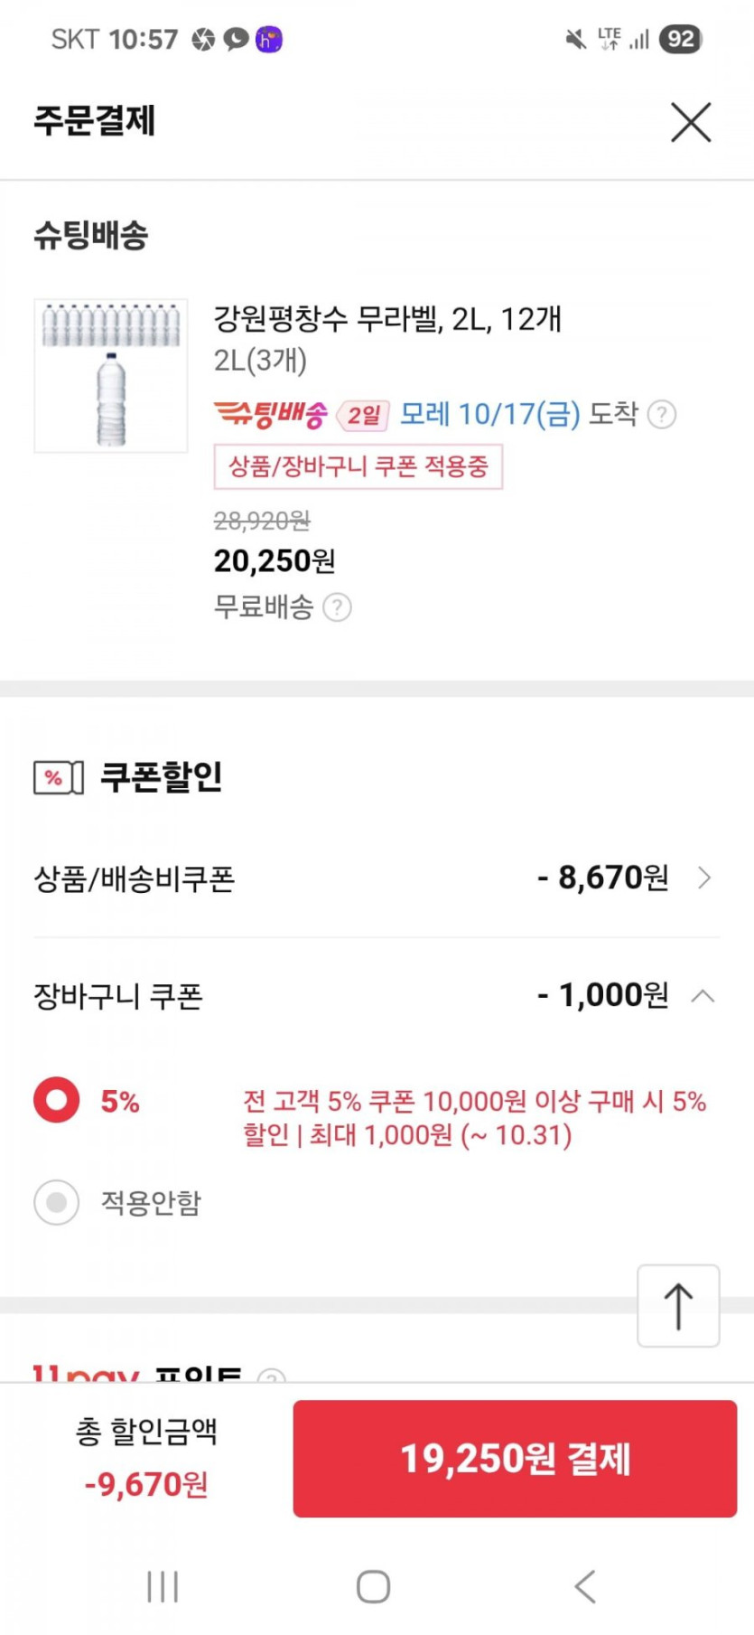Tap the 상품/장바구니 쿠폰 적용중 badge
754x1635 pixels.
pos(358,466)
